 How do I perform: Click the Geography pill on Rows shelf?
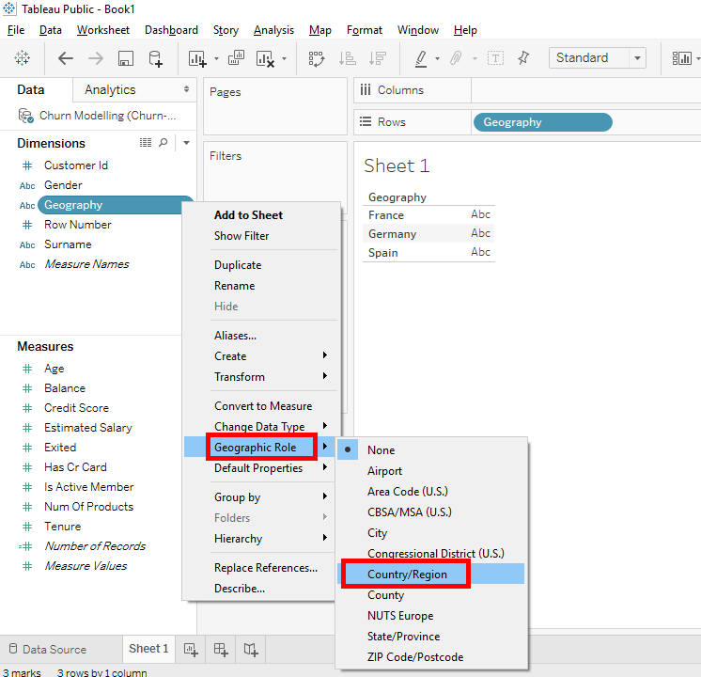point(542,122)
